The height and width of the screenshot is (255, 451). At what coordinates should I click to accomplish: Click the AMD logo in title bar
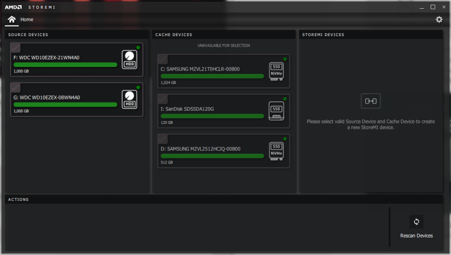(13, 7)
